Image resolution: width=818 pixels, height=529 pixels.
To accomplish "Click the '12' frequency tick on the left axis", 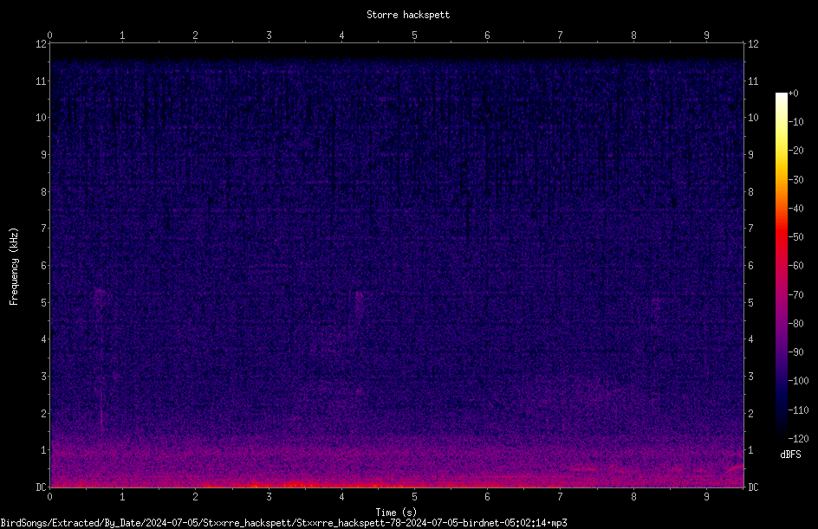I will (42, 44).
